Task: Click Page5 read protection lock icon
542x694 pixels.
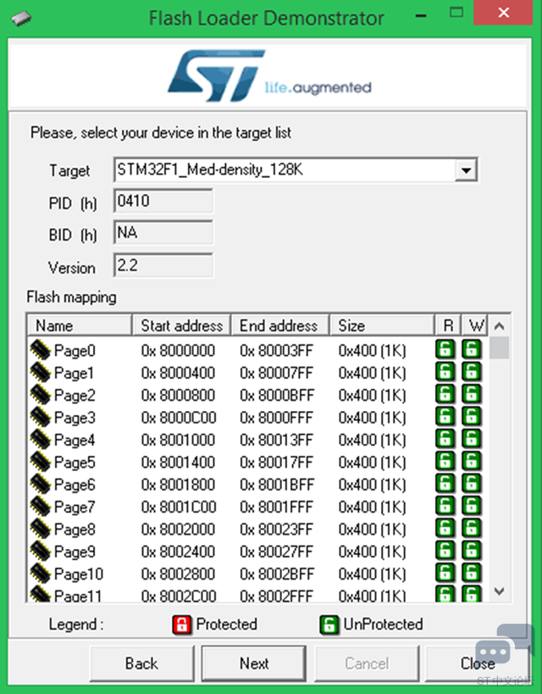Action: click(445, 461)
